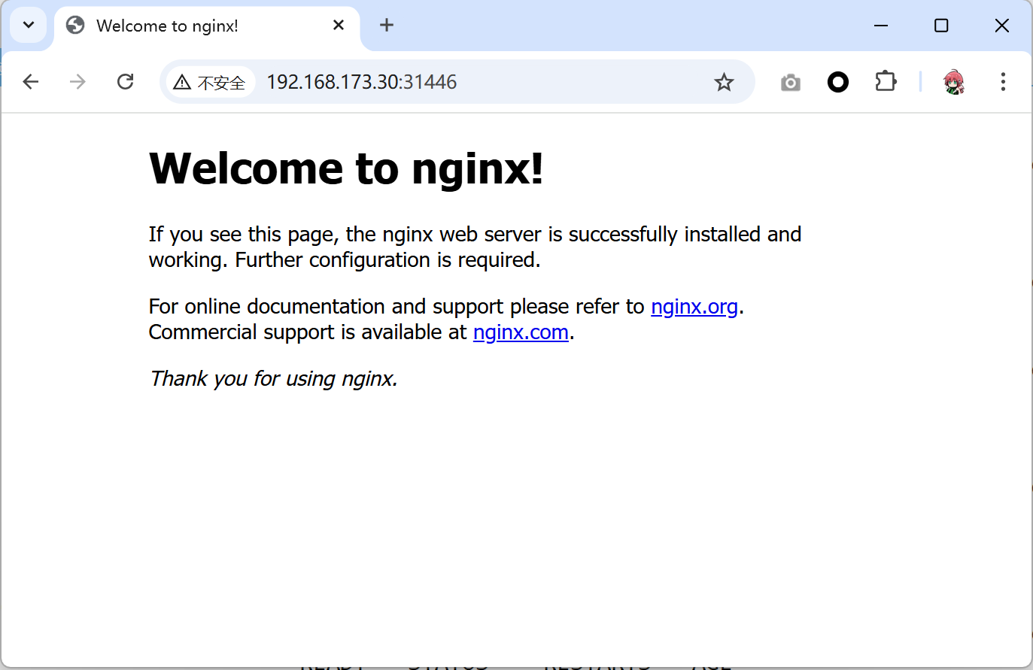
Task: Click the camera screenshot extension icon
Action: coord(790,82)
